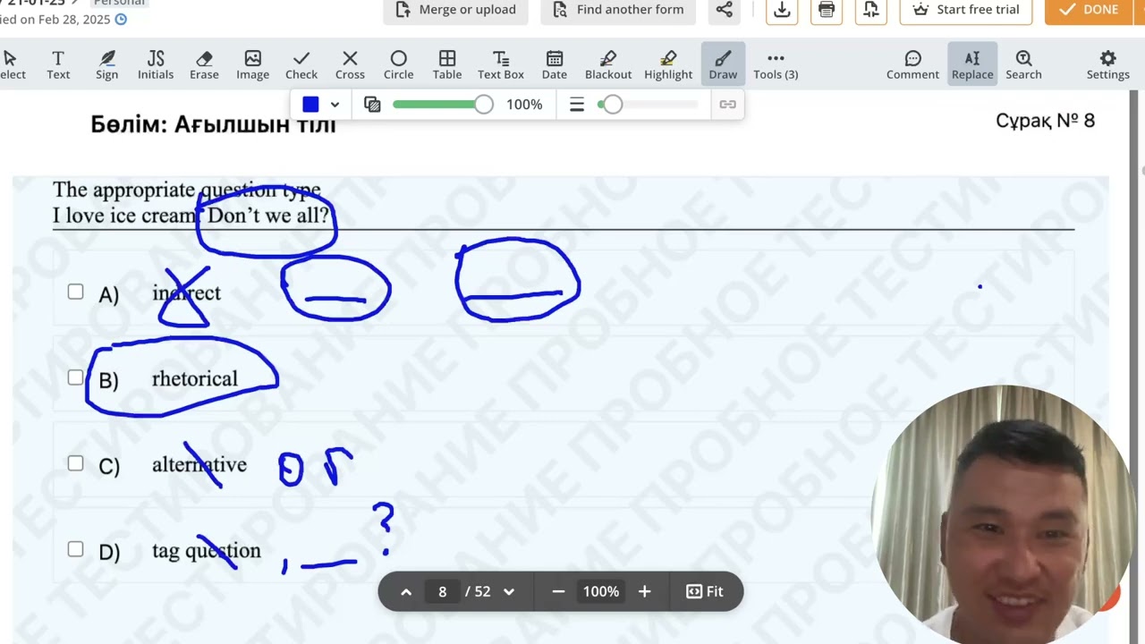Select the Cross mark tool
This screenshot has width=1145, height=644.
click(x=350, y=65)
